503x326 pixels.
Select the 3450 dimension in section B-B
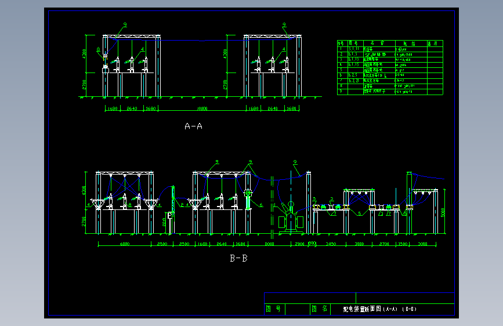click(331, 244)
